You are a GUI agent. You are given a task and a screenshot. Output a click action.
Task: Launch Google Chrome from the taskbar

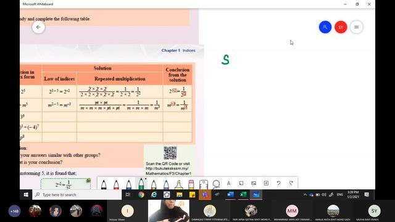click(x=141, y=195)
